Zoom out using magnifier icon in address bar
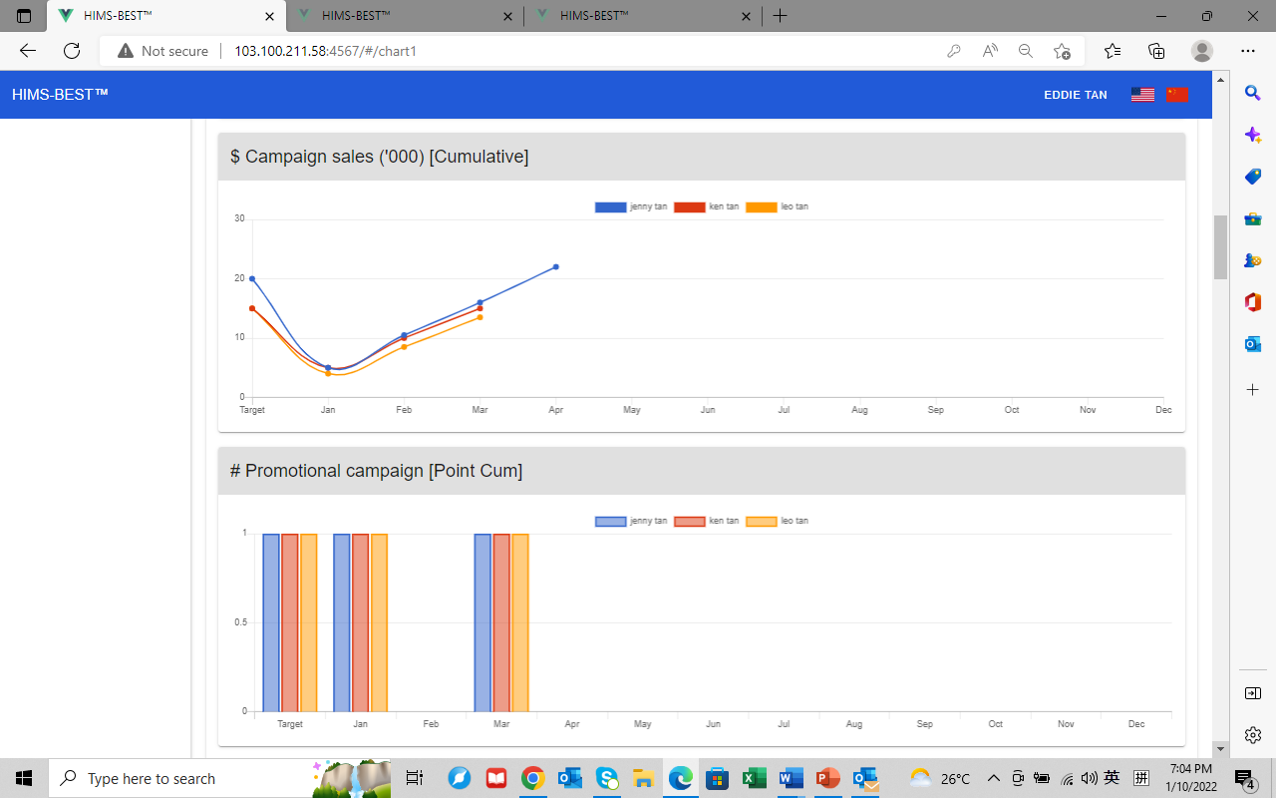Screen dimensions: 1276x798 click(1025, 51)
